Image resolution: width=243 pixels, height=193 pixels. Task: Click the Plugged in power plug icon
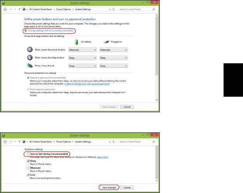coord(106,42)
